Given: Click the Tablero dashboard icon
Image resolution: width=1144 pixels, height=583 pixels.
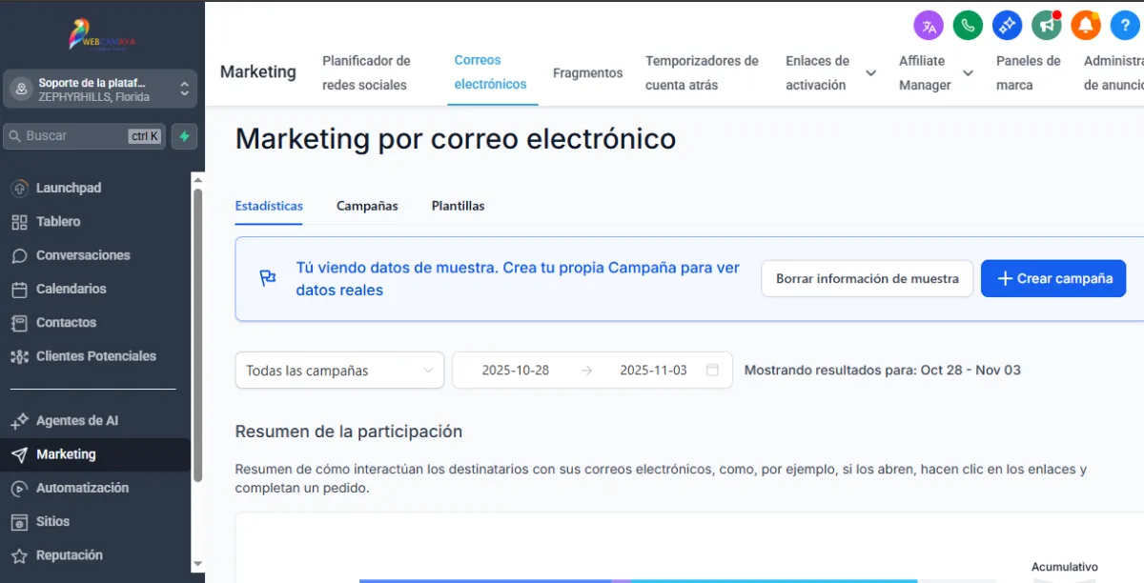Looking at the screenshot, I should (19, 222).
